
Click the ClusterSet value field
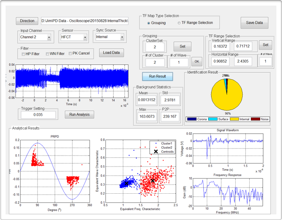point(156,47)
